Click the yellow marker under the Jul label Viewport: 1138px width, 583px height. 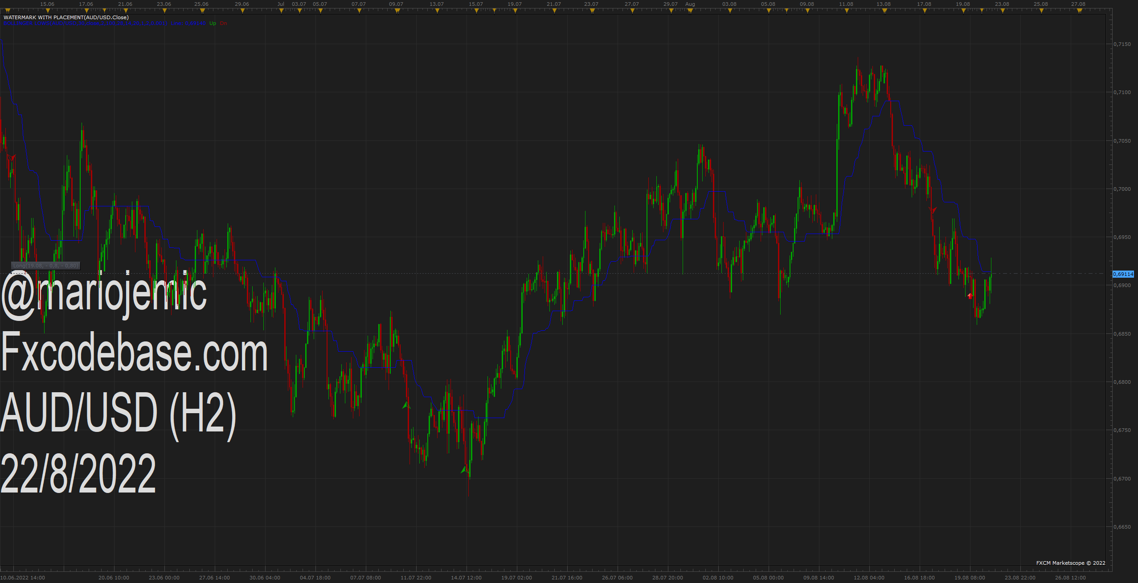(281, 11)
